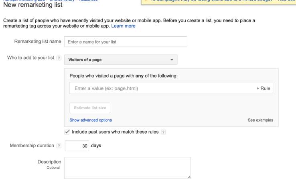Select the People who visited a page text
The height and width of the screenshot is (184, 296).
point(124,76)
